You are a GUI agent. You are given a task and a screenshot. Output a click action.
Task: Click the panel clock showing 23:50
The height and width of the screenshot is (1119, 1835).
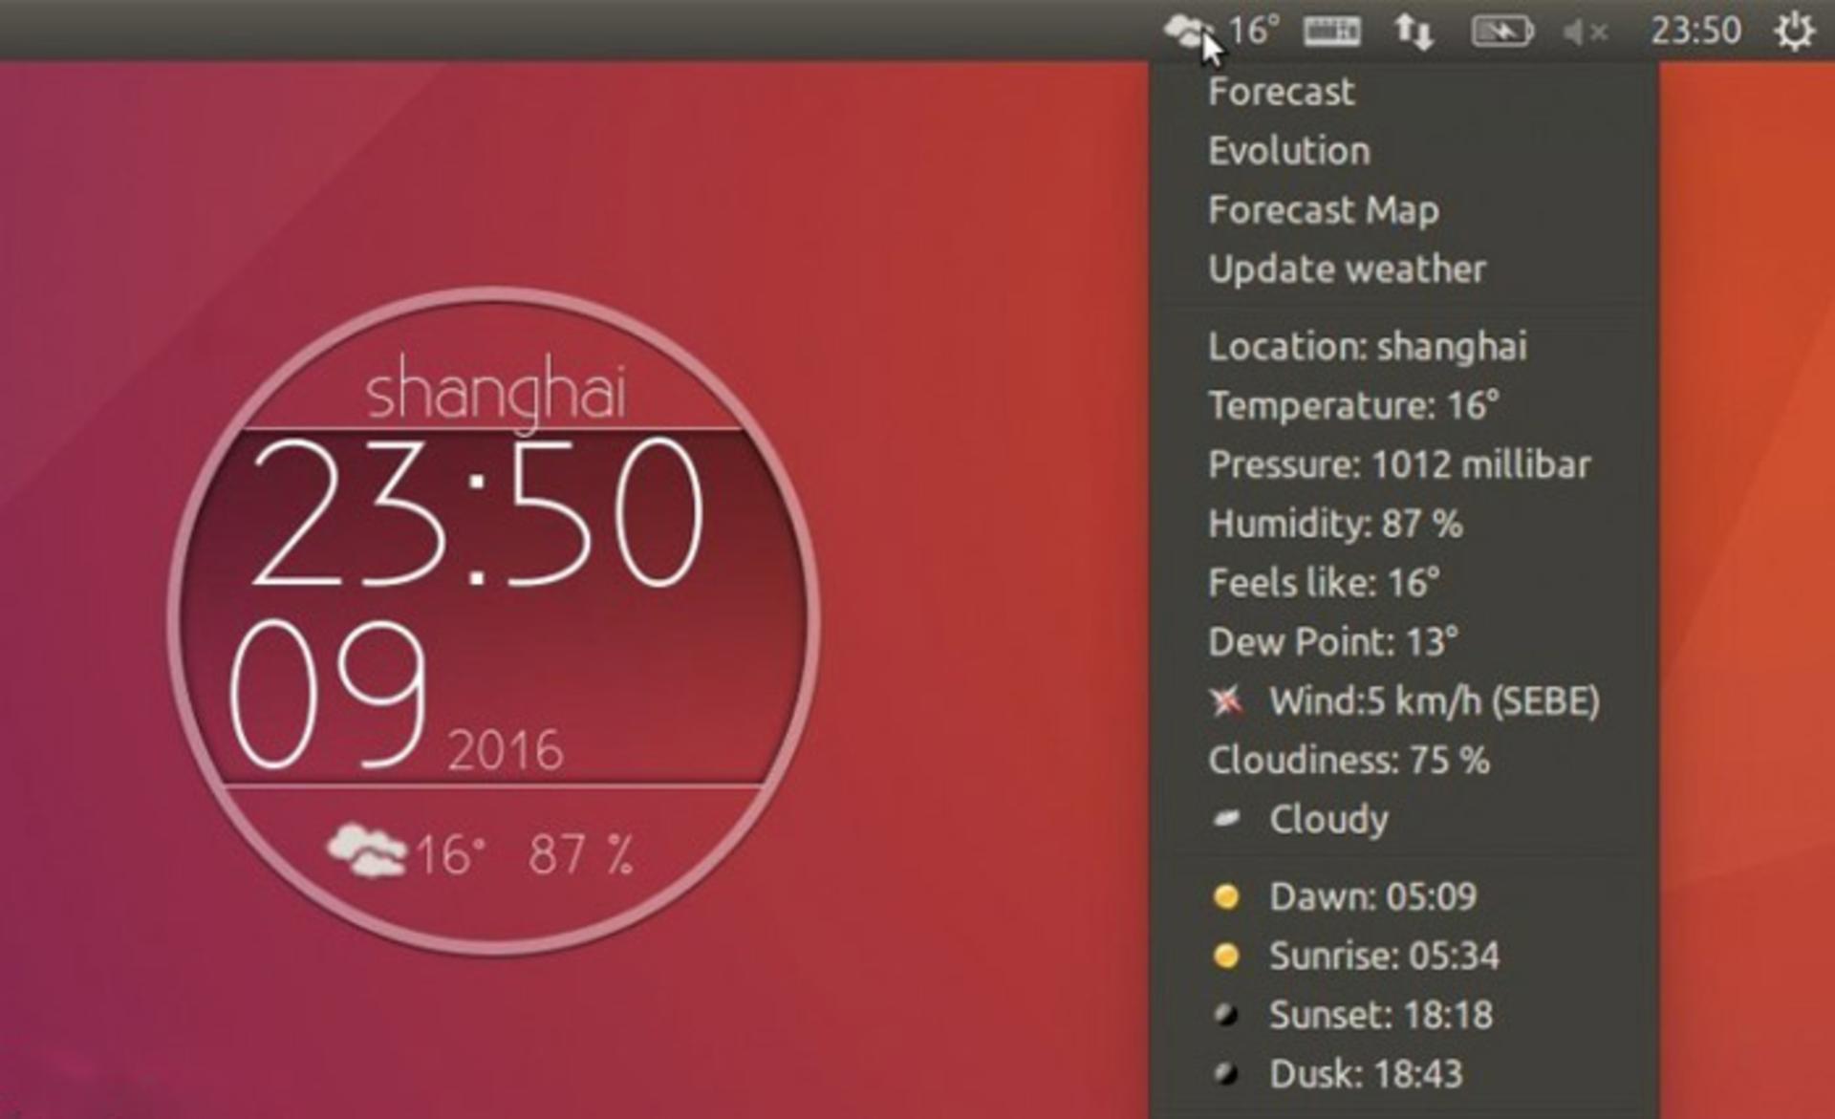1695,31
